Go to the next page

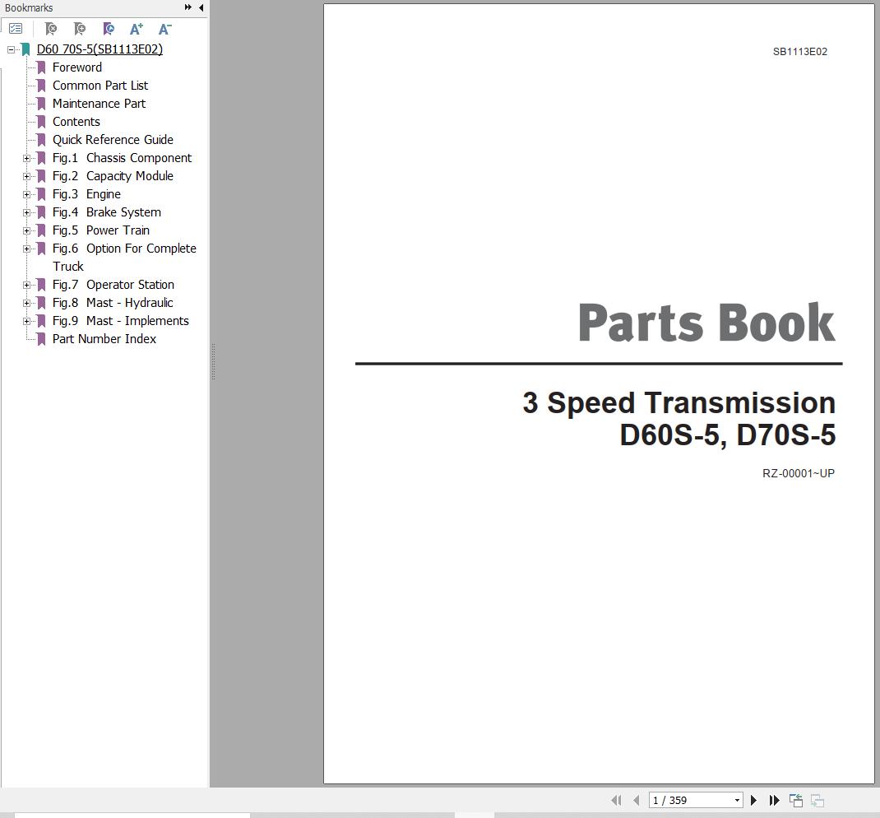pyautogui.click(x=753, y=800)
